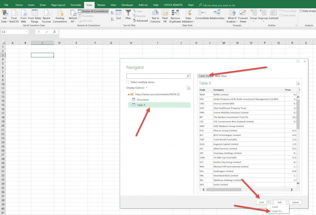Open the Forecast Sheet icon
This screenshot has height=215, width=316.
pos(243,13)
